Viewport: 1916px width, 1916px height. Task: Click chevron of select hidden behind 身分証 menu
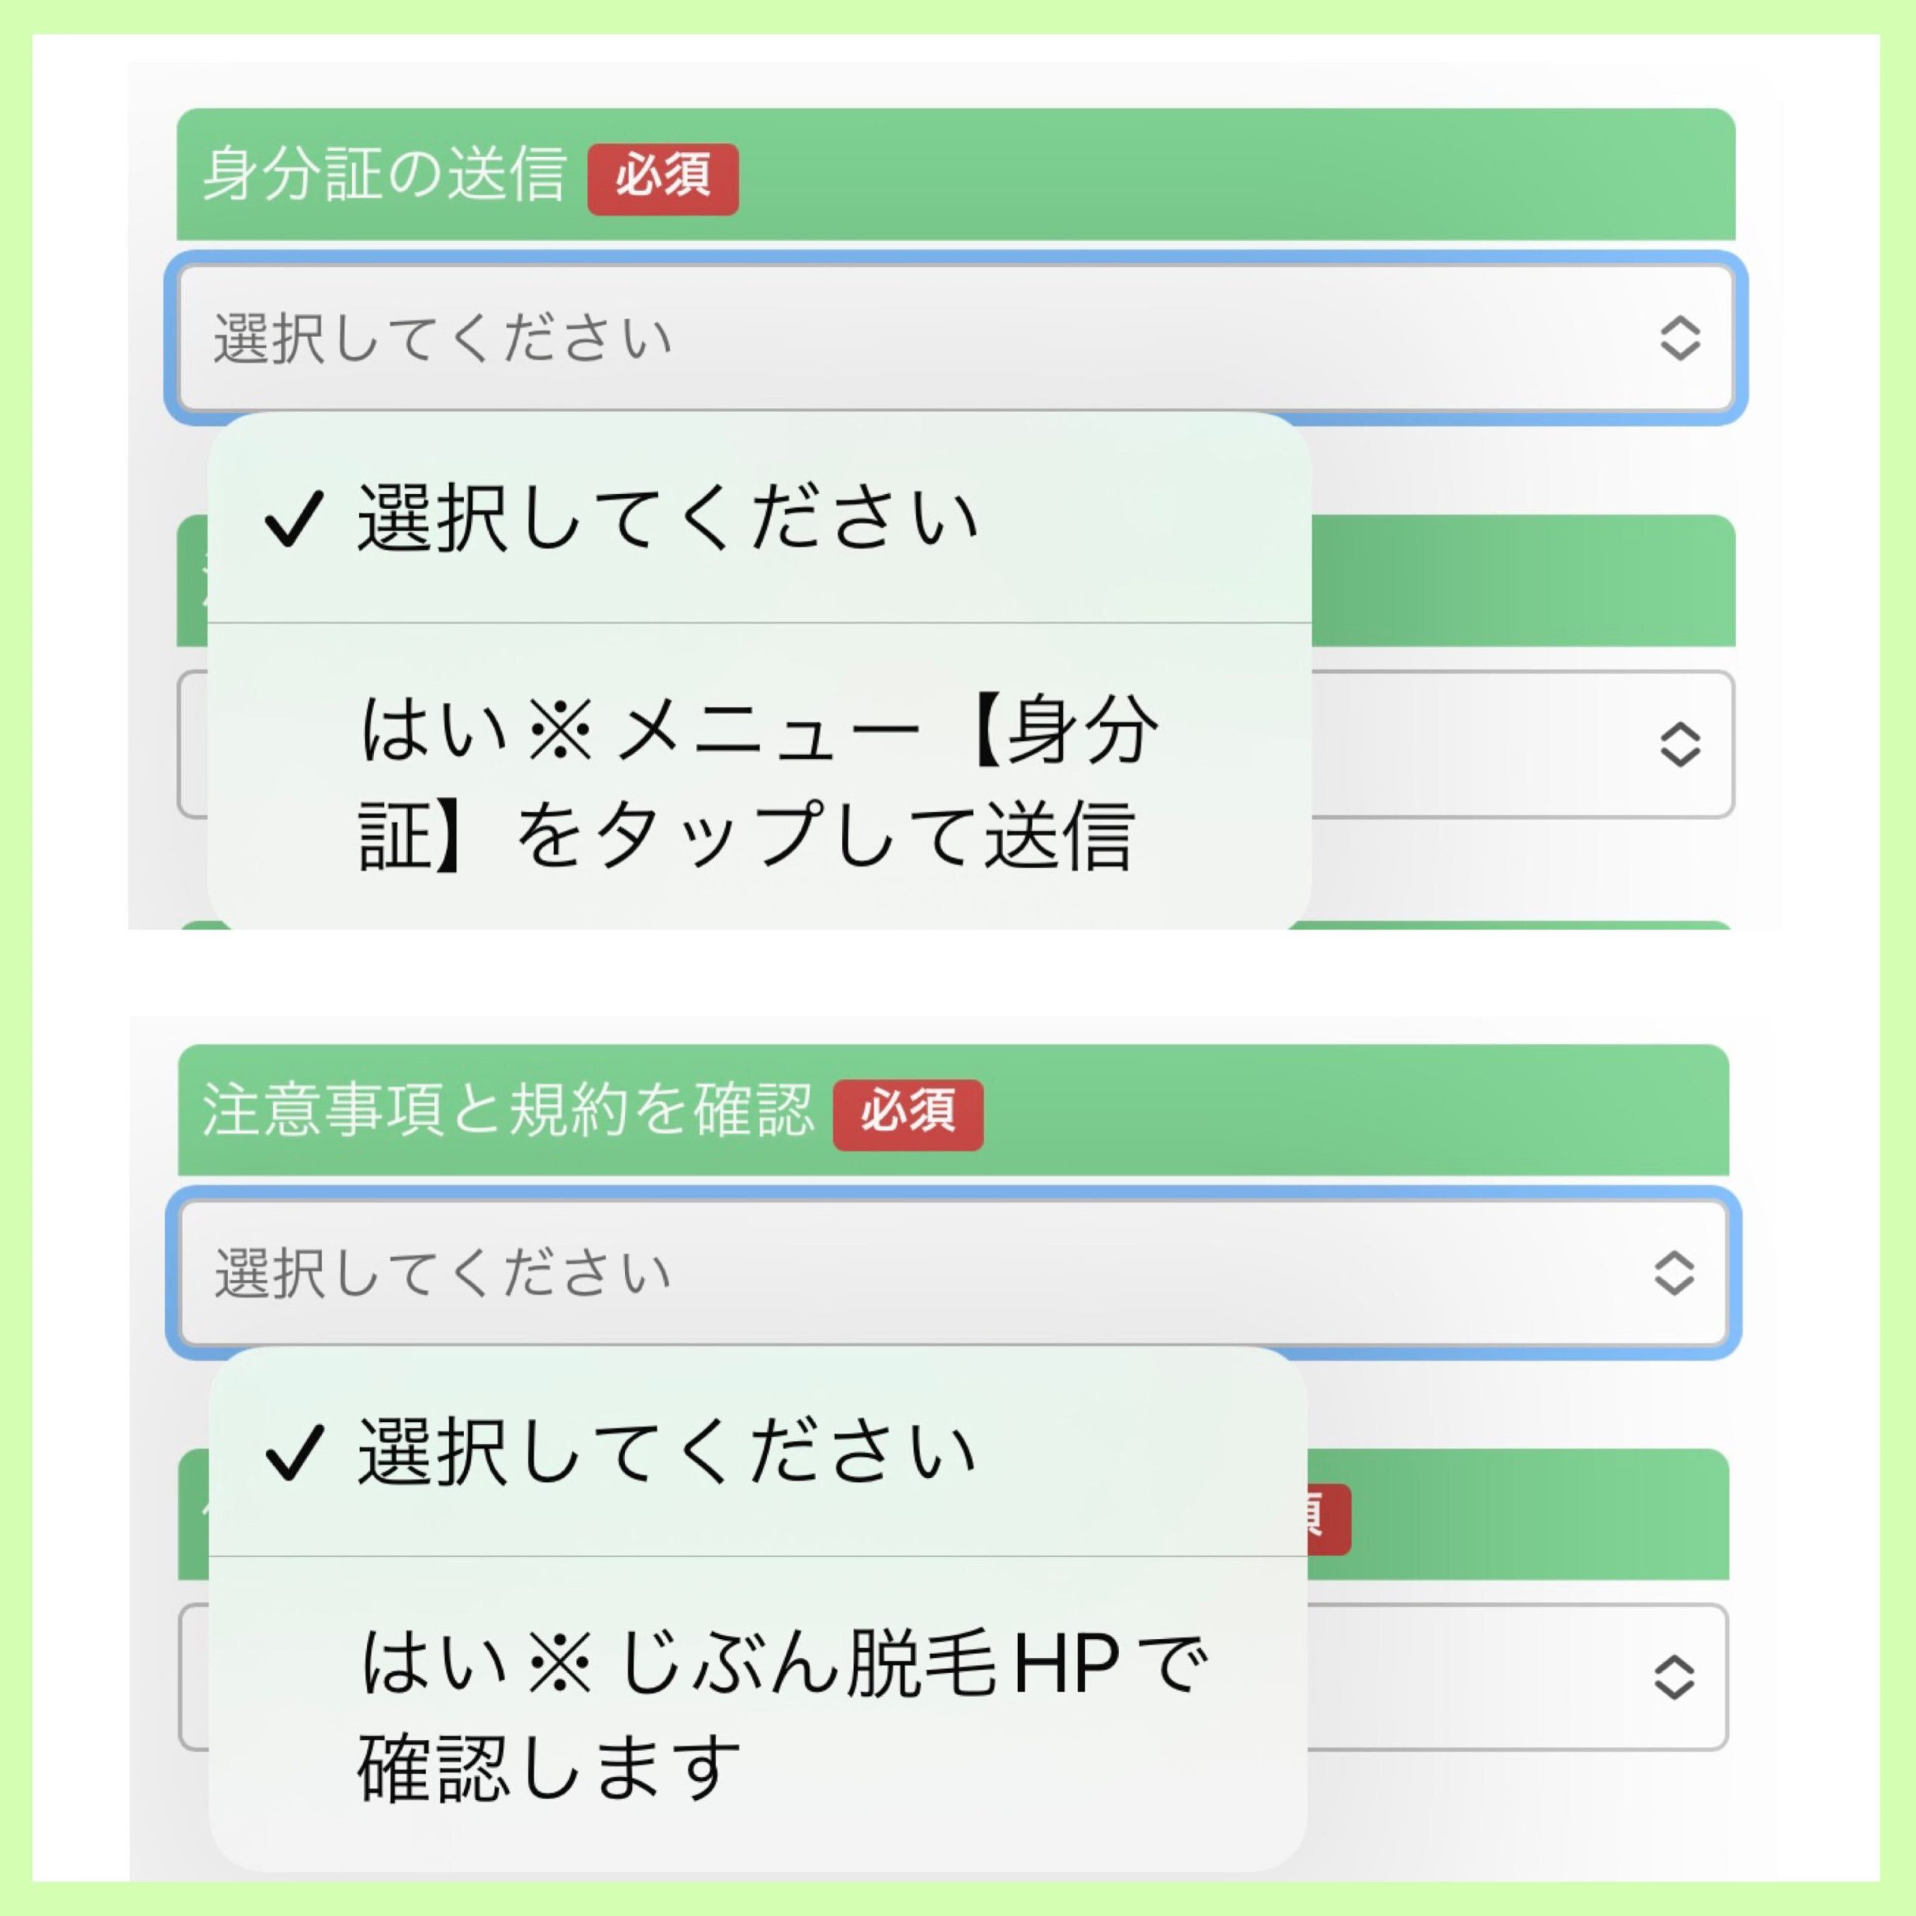[x=1680, y=744]
